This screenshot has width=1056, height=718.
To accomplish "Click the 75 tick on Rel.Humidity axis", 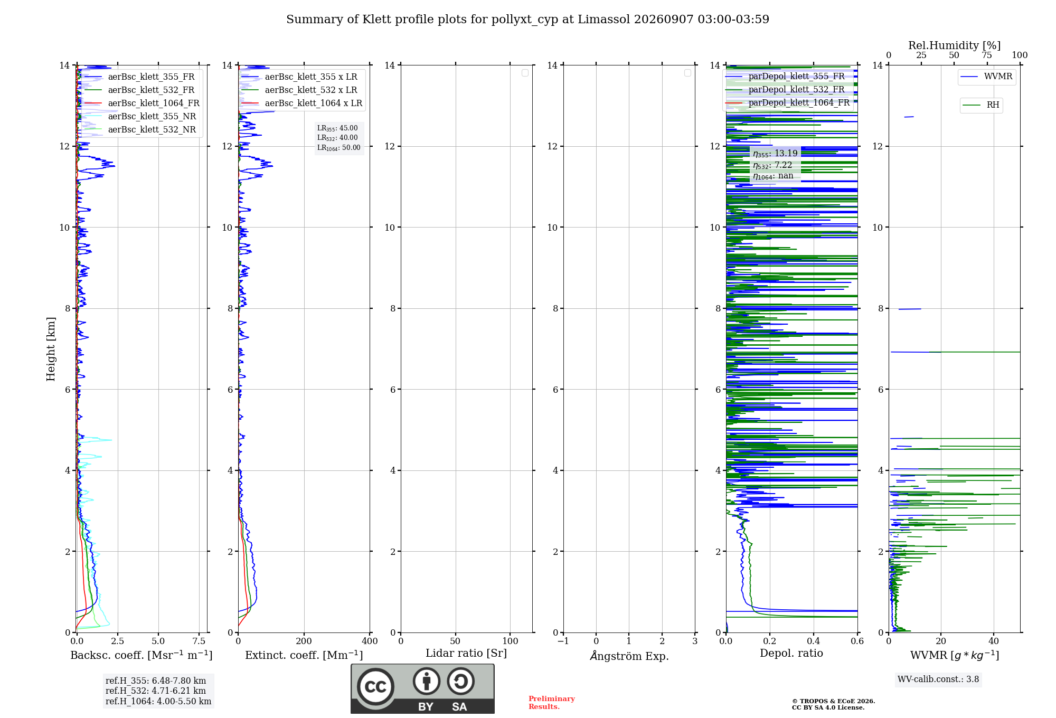I will [x=987, y=55].
